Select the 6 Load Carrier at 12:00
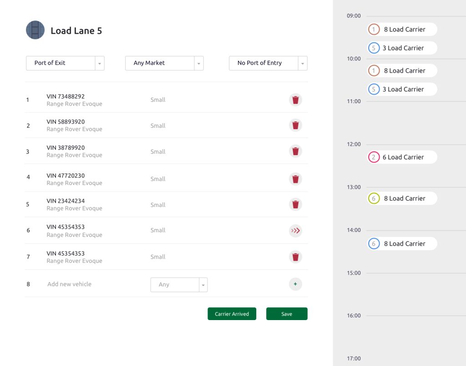466x366 pixels. (402, 157)
